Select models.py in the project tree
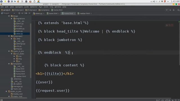The height and width of the screenshot is (101, 180). point(20,29)
